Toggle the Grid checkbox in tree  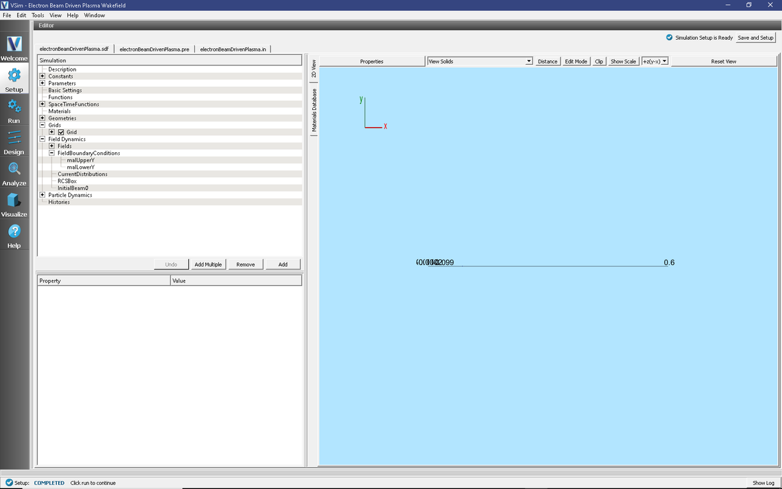(61, 133)
